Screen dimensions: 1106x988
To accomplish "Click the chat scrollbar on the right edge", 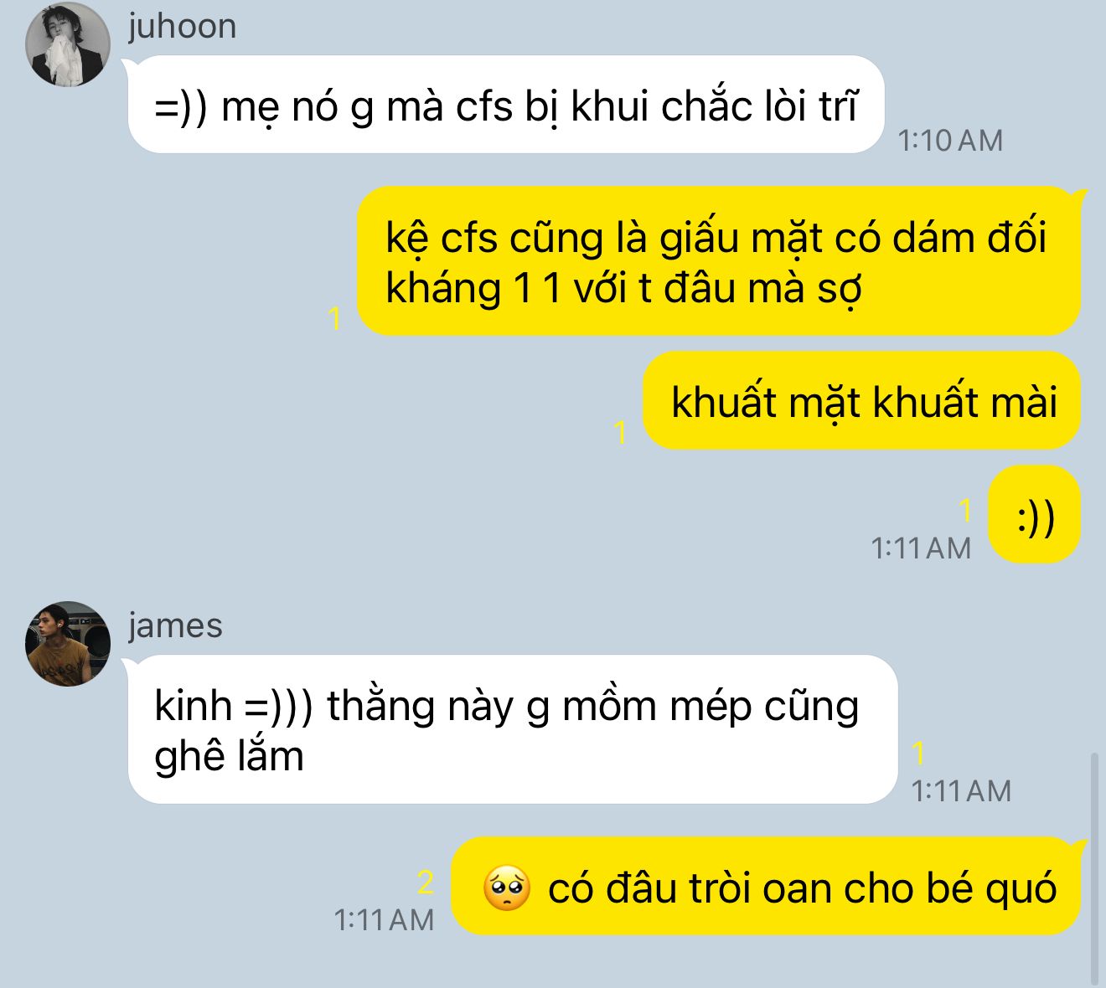I will point(1094,867).
